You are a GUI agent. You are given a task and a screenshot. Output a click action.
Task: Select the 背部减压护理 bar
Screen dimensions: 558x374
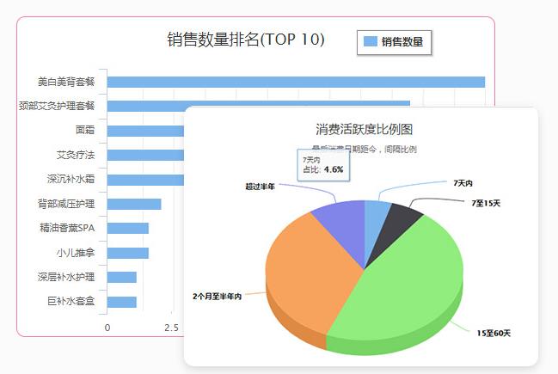coord(134,204)
